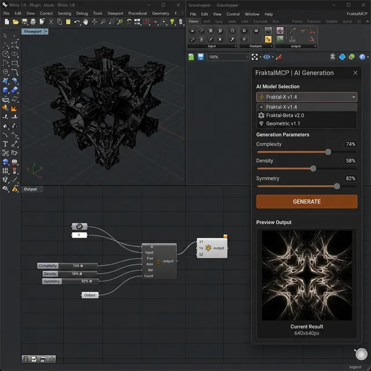Click the blue diamond icon in Grasshopper toolbar
371x371 pixels.
342,57
